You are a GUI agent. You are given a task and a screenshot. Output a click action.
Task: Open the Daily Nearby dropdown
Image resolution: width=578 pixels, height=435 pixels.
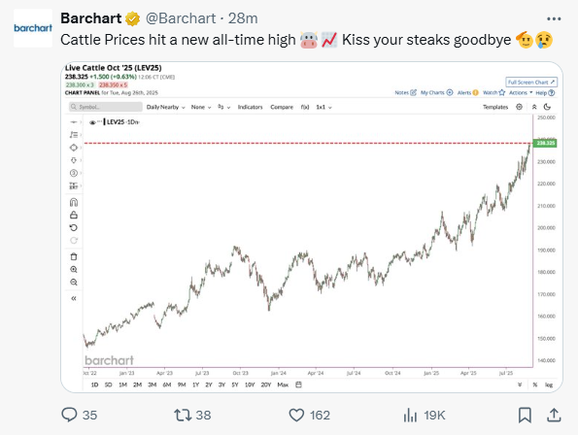tap(165, 107)
